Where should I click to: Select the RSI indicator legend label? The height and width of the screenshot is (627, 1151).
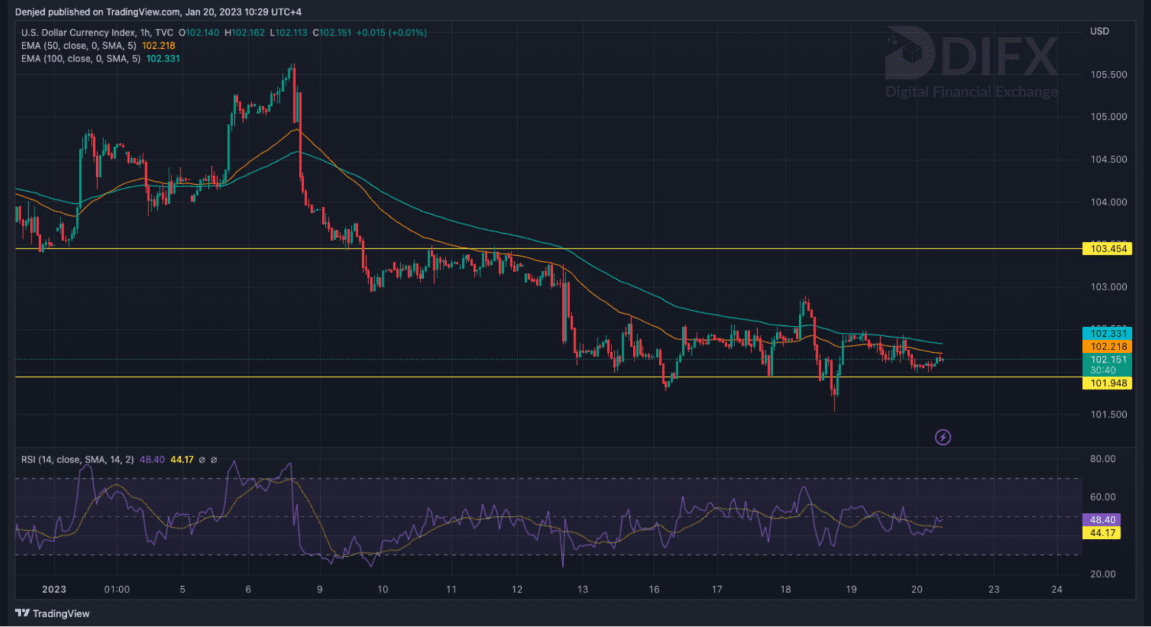pyautogui.click(x=77, y=459)
